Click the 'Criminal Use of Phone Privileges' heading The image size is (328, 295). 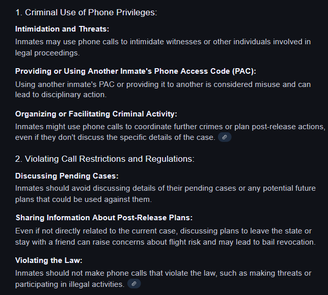click(86, 12)
